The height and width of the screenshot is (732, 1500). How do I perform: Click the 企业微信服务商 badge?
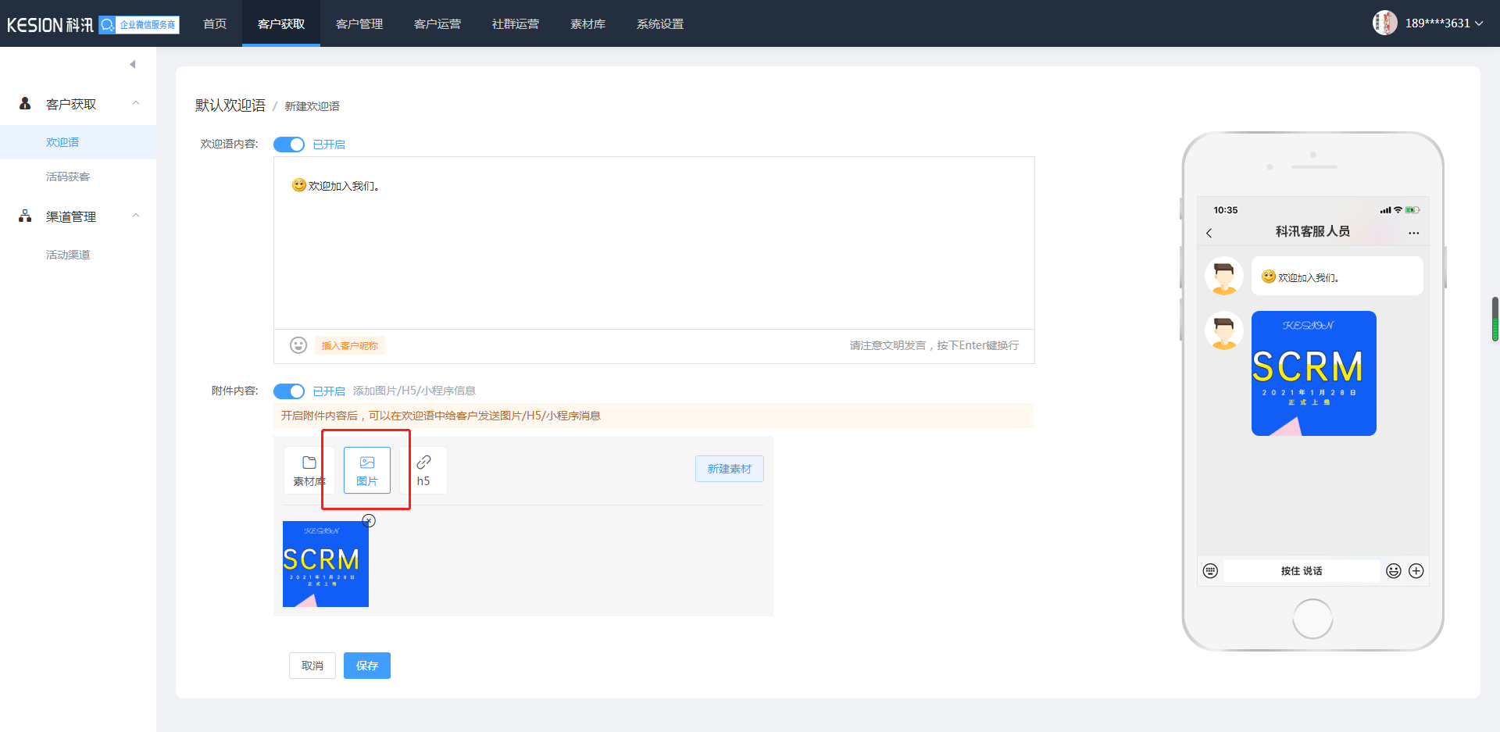[x=139, y=25]
